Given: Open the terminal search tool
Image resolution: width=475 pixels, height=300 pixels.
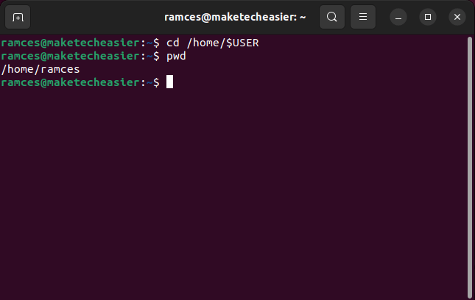Looking at the screenshot, I should point(332,17).
